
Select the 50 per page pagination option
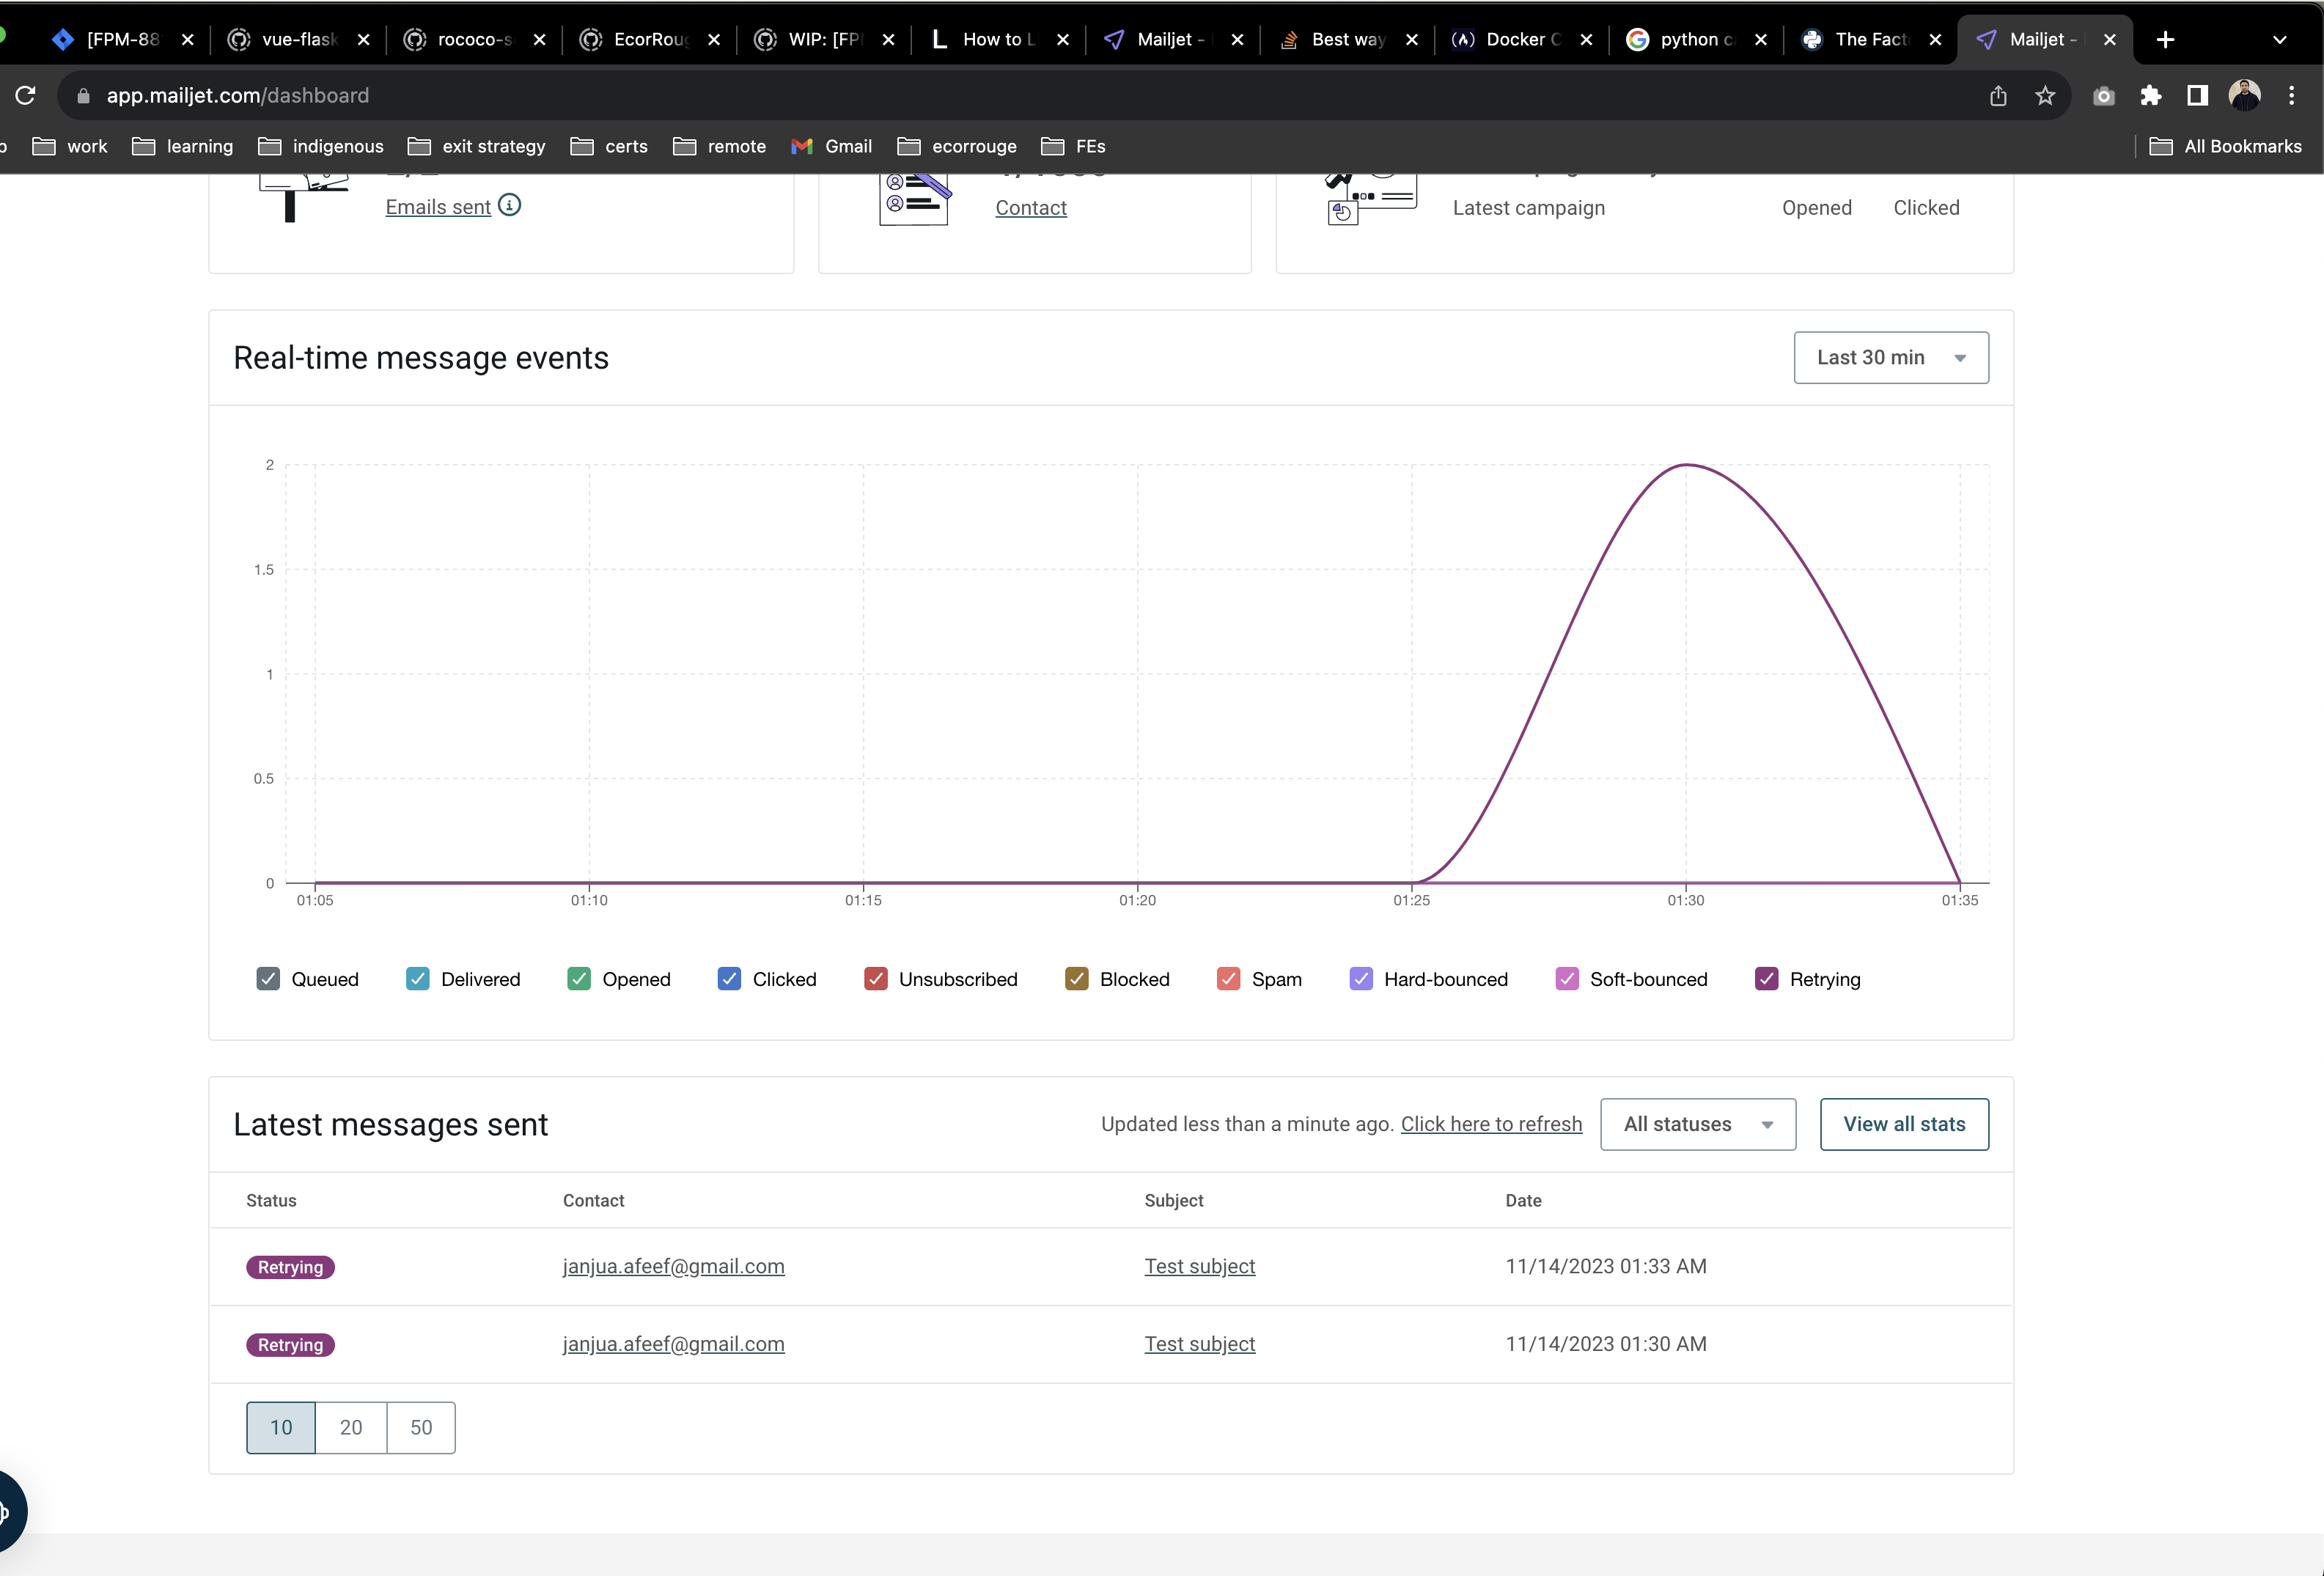click(421, 1426)
